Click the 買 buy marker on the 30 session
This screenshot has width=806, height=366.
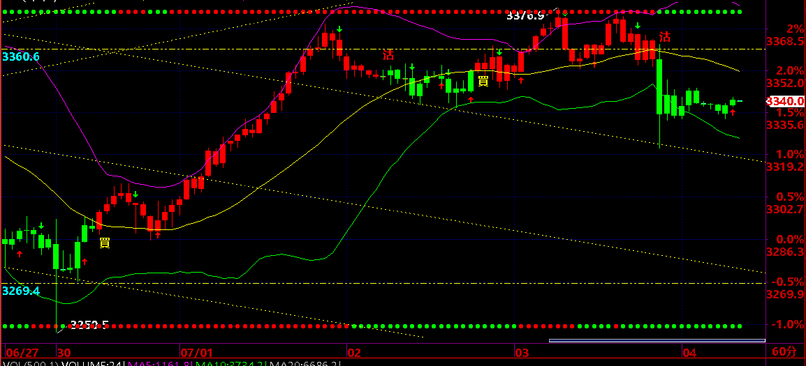click(105, 243)
